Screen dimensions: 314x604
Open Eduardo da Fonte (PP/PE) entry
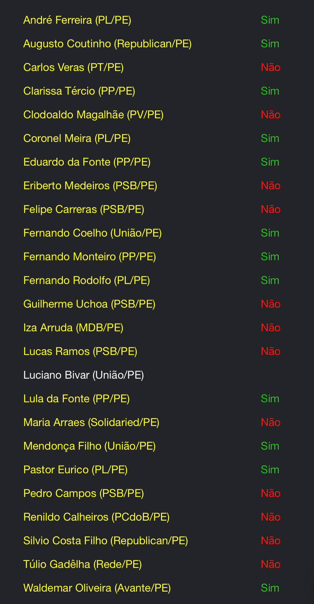coord(87,162)
